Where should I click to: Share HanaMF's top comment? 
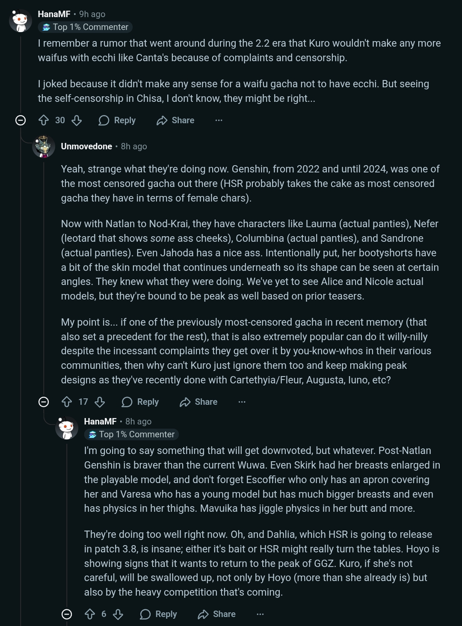[175, 121]
